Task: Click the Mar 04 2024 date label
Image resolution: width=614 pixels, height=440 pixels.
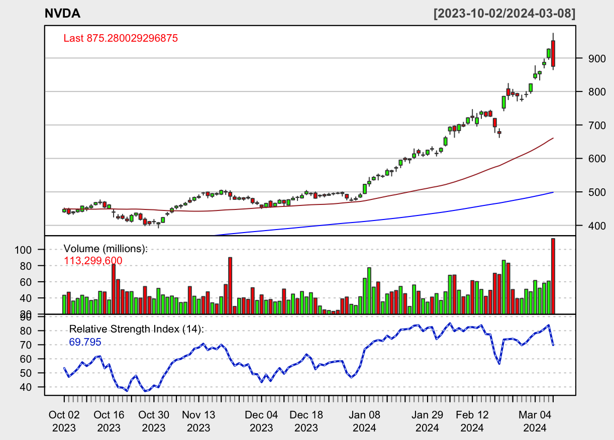Action: pyautogui.click(x=535, y=421)
